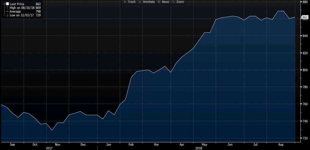Select the Average legend entry
310x150 pixels.
coord(15,11)
